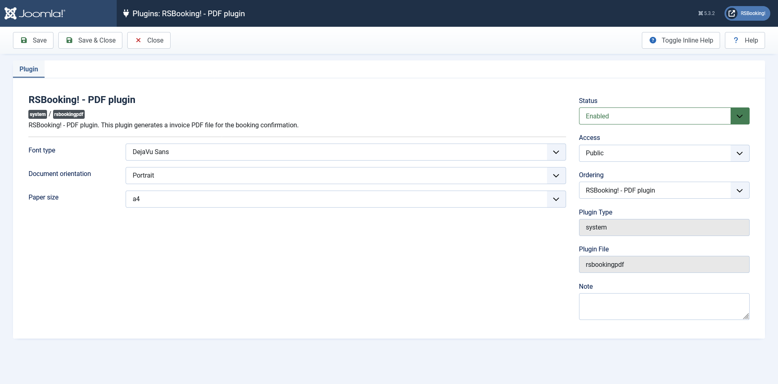Click Toggle Inline Help button
This screenshot has width=778, height=384.
681,40
